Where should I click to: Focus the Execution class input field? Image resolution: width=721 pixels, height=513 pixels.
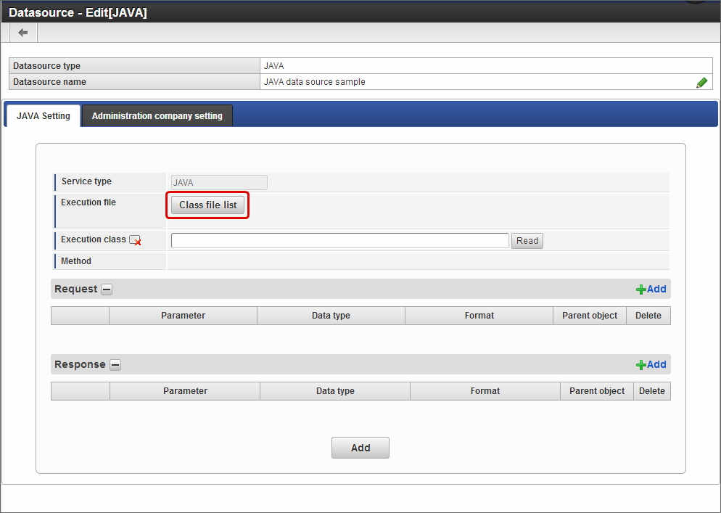point(339,241)
